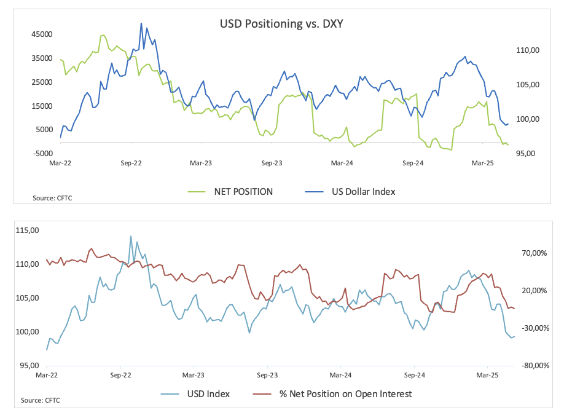Image resolution: width=564 pixels, height=418 pixels.
Task: Click the Source: CFTC text in bottom chart
Action: coord(41,400)
